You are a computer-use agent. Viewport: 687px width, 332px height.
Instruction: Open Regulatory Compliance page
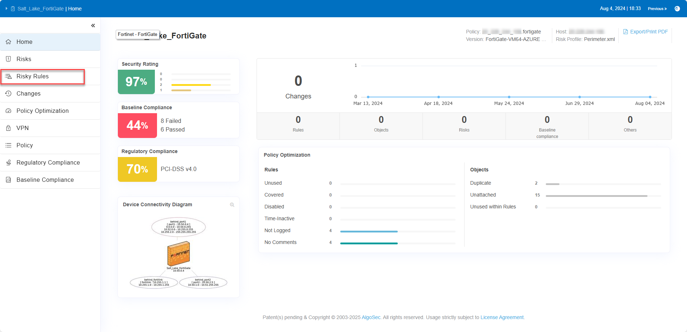(x=48, y=163)
